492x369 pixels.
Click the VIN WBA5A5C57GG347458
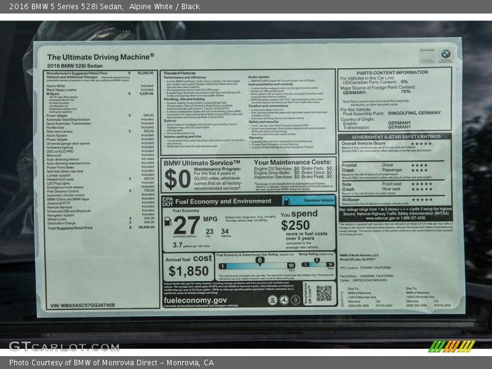pyautogui.click(x=82, y=305)
